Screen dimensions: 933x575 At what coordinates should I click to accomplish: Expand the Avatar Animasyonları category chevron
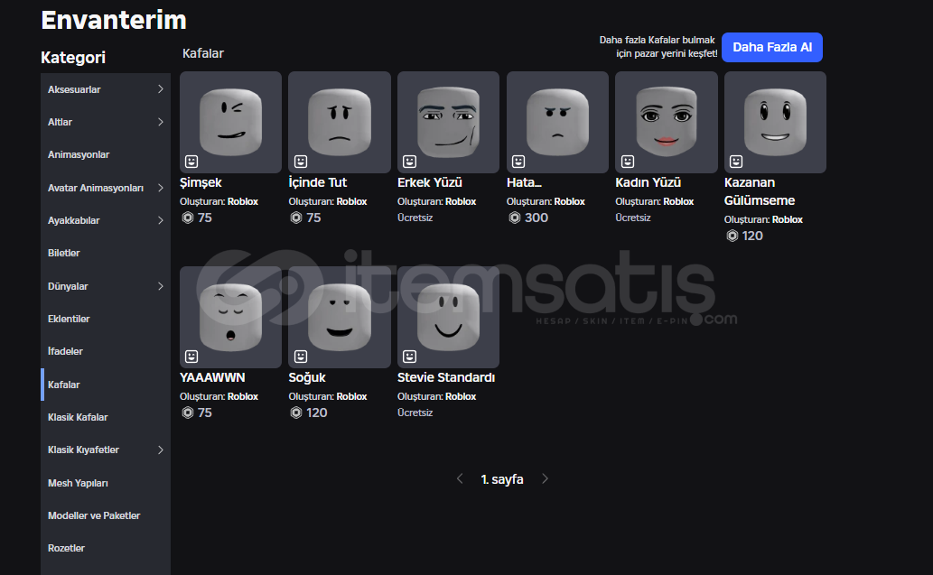click(x=160, y=188)
